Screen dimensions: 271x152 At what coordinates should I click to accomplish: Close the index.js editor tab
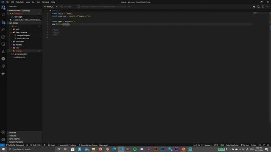pos(57,7)
